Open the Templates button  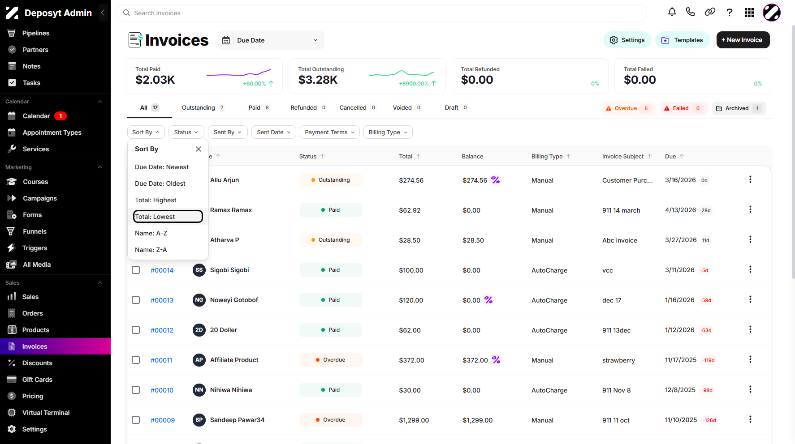(x=683, y=40)
